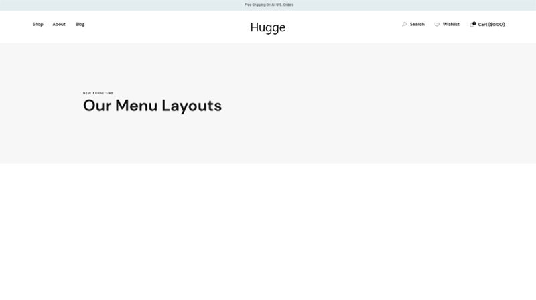Click the empty white content area
The height and width of the screenshot is (300, 536).
[x=268, y=232]
